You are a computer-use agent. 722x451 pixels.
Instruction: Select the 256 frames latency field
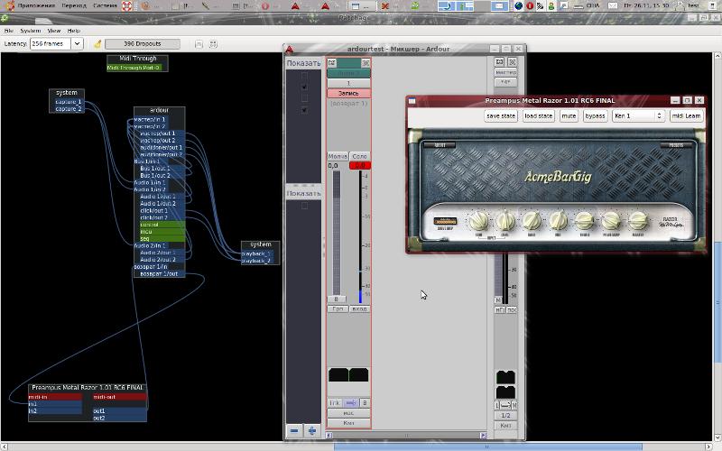51,43
